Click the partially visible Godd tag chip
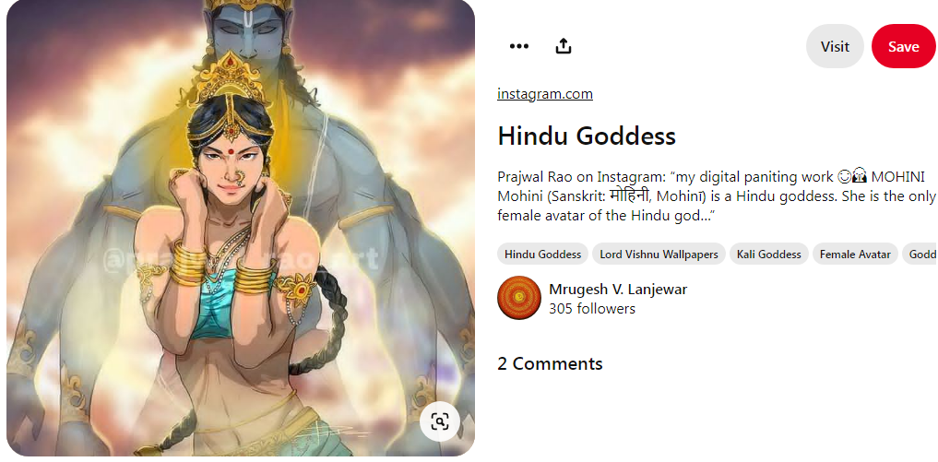This screenshot has width=938, height=462. (x=920, y=255)
